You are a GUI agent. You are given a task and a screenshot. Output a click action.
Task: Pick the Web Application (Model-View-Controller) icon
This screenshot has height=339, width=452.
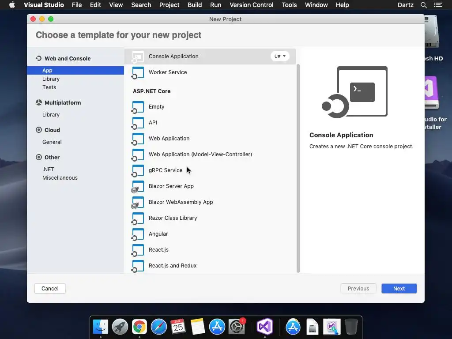tap(138, 154)
